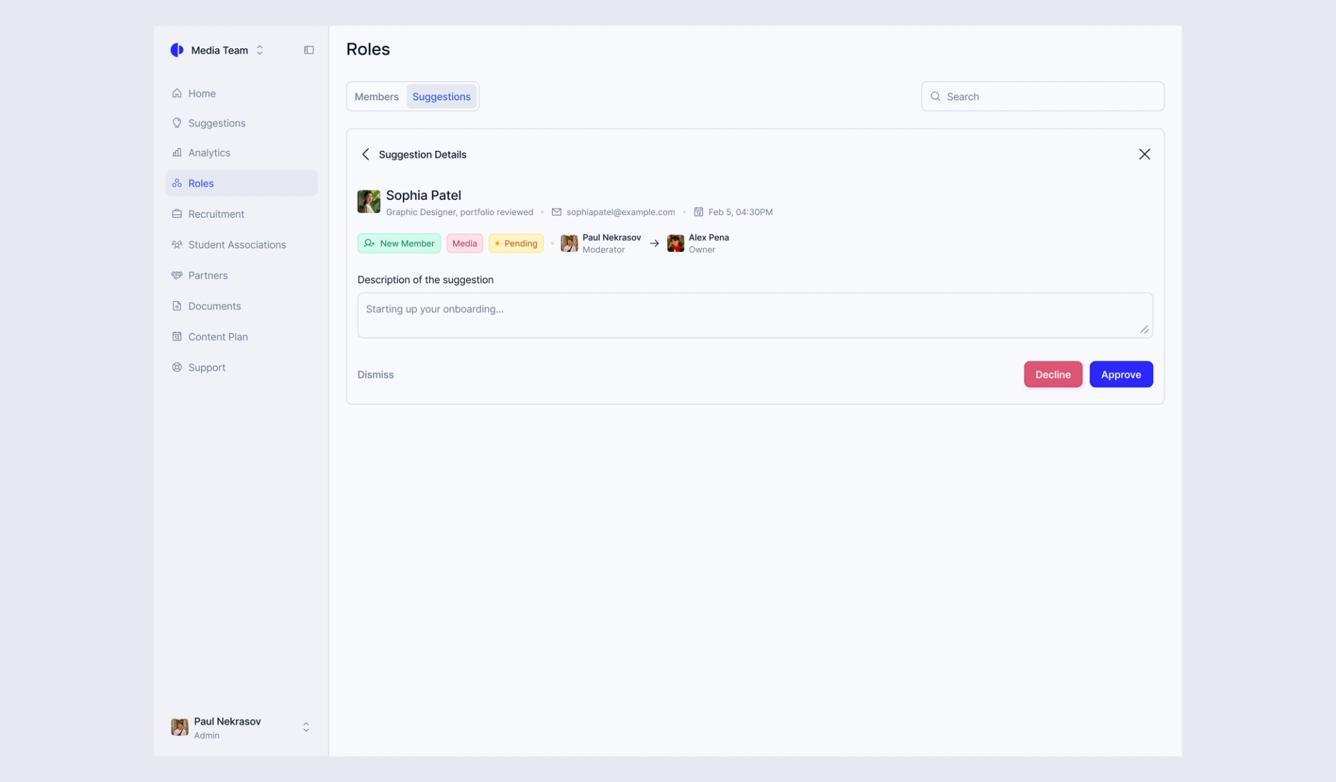Focus the Search input field
Image resolution: width=1336 pixels, height=782 pixels.
[x=1042, y=97]
